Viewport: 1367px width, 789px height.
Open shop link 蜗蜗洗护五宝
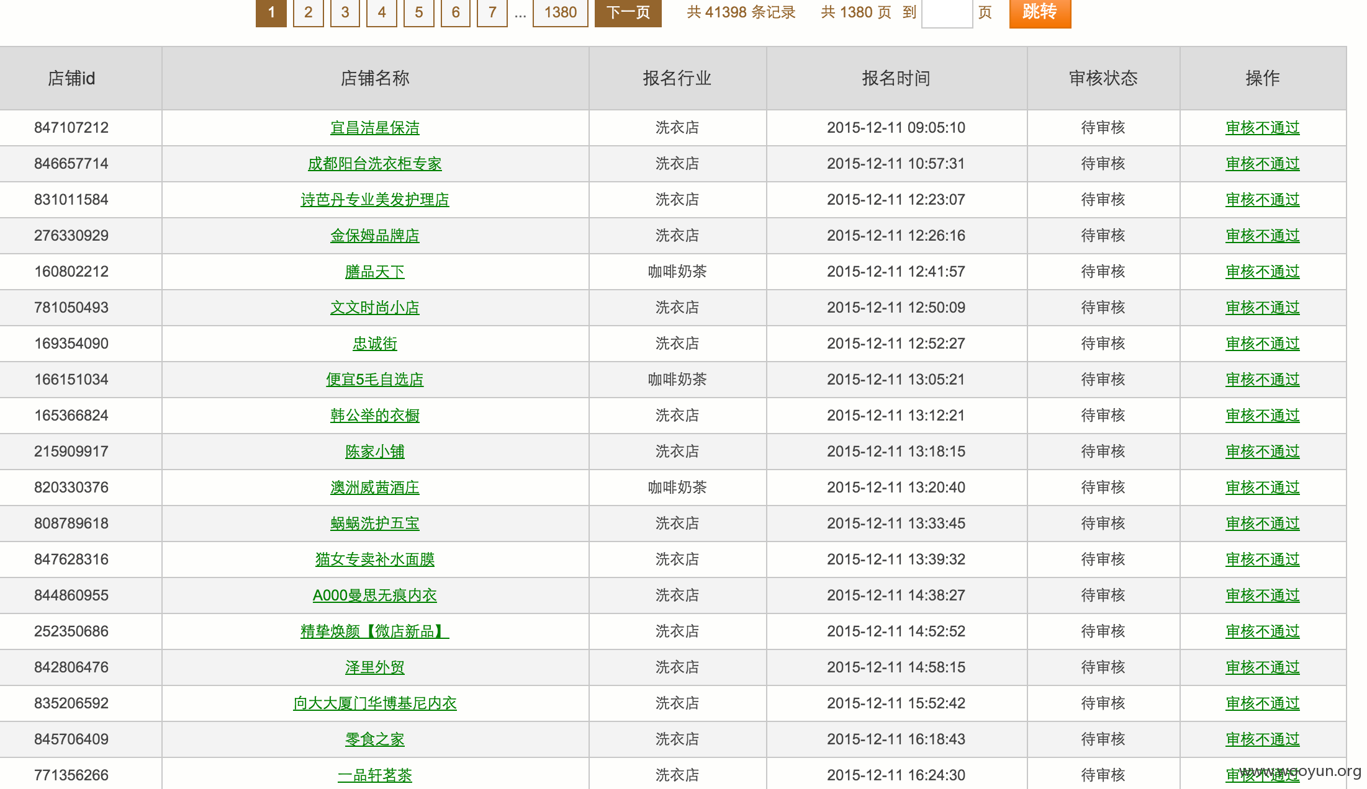coord(375,524)
